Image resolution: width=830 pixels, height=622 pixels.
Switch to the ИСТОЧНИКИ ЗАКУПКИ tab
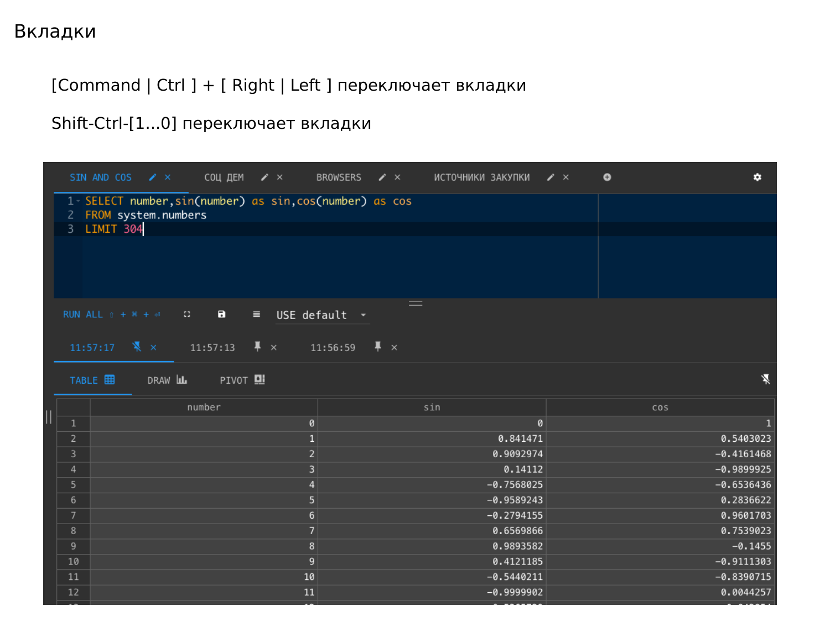(x=481, y=177)
